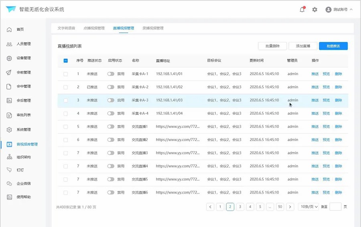
Task: Select the 设备管理 sidebar icon
Action: coord(9,58)
